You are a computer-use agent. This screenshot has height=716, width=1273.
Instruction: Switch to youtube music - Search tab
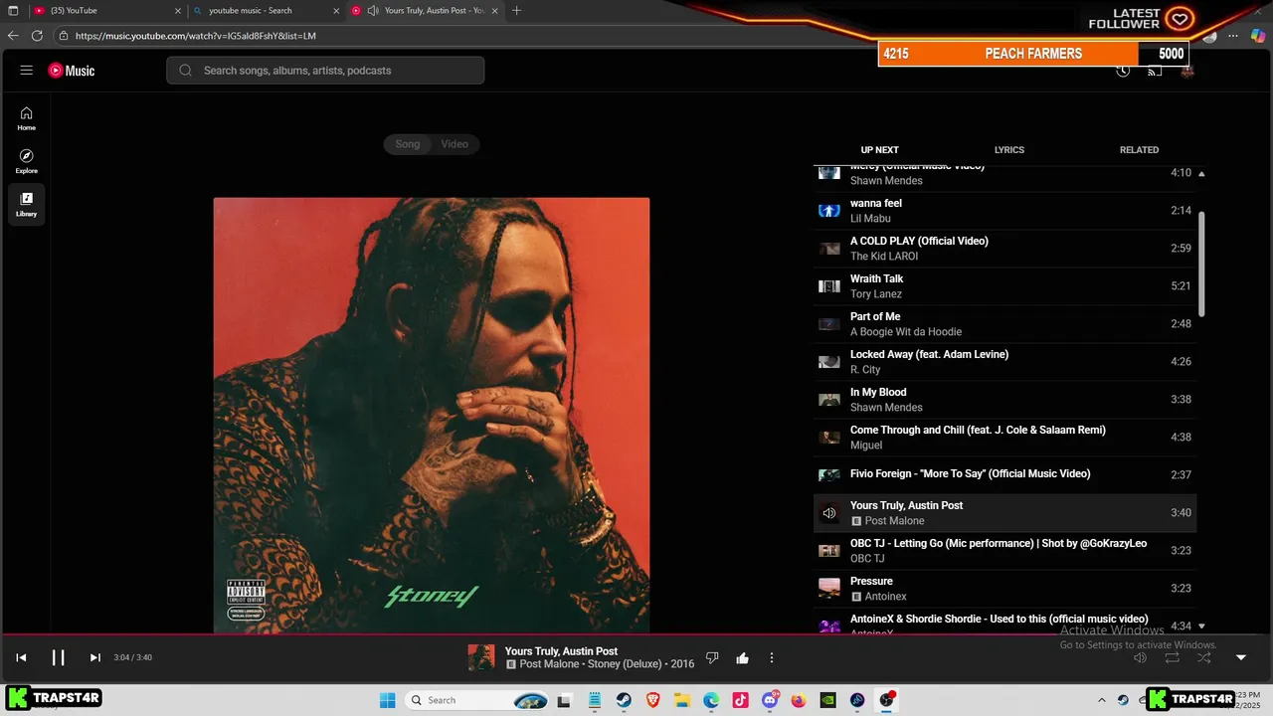267,11
